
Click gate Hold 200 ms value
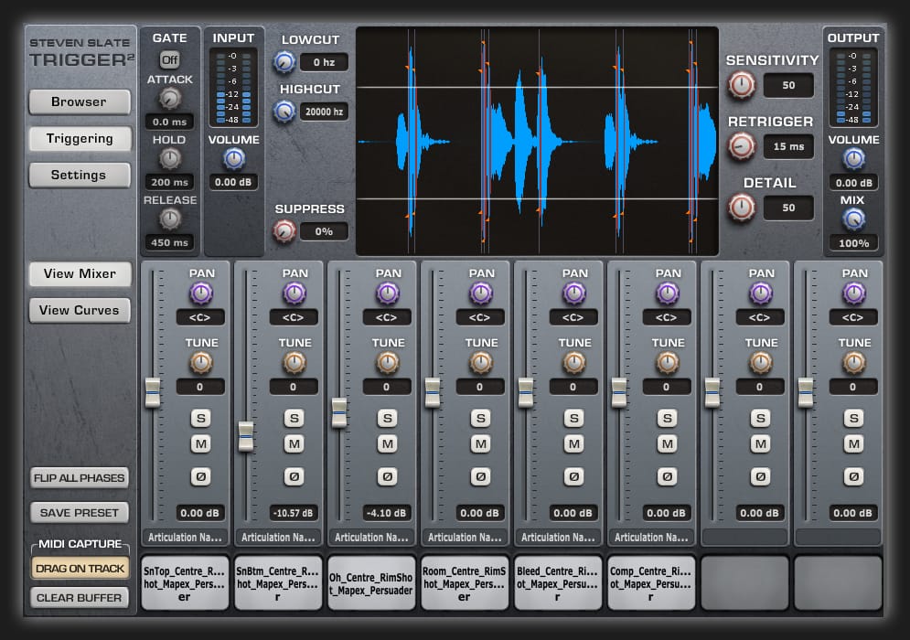point(170,182)
